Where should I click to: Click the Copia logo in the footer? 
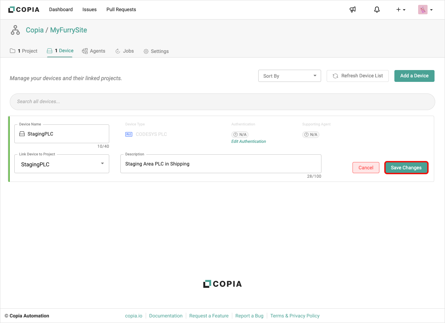tap(222, 284)
